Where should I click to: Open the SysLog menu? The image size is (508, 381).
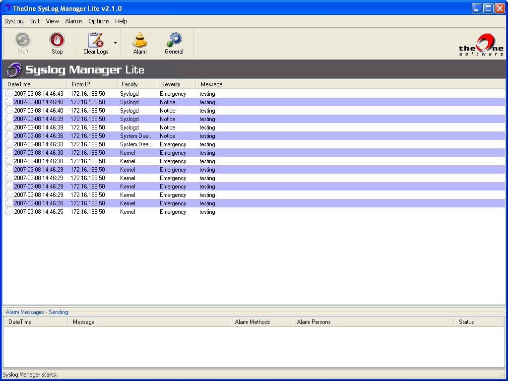coord(13,21)
